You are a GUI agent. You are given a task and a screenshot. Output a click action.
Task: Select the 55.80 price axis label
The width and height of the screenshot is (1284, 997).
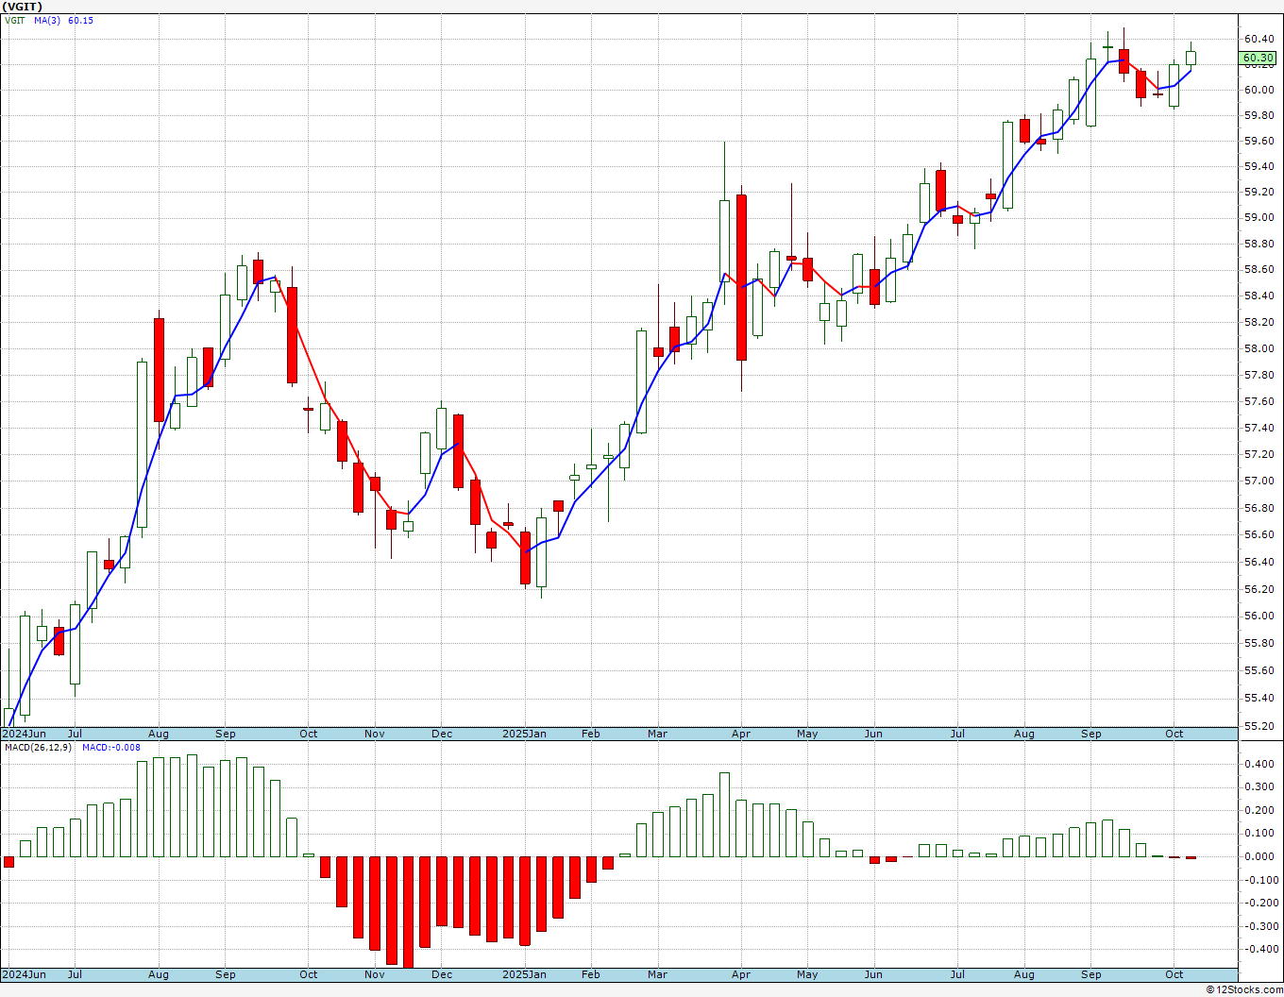point(1259,644)
